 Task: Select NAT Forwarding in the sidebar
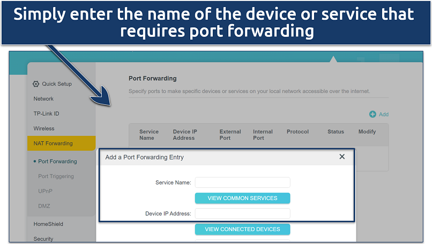[53, 143]
